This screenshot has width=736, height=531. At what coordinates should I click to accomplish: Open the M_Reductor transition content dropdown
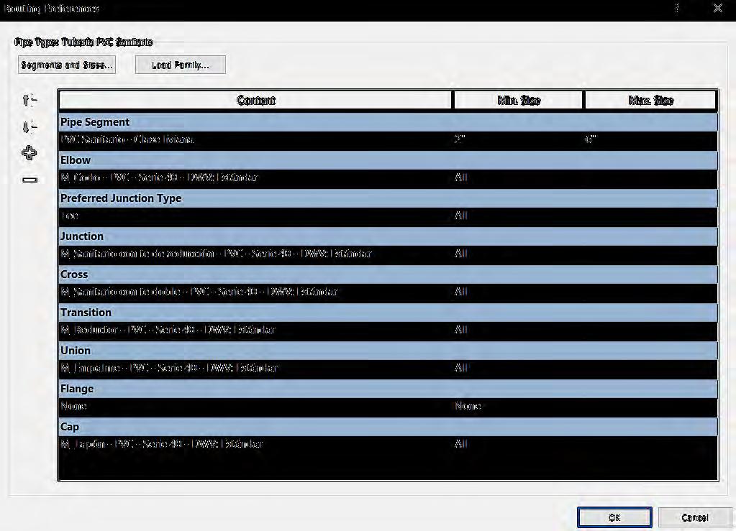tap(255, 330)
